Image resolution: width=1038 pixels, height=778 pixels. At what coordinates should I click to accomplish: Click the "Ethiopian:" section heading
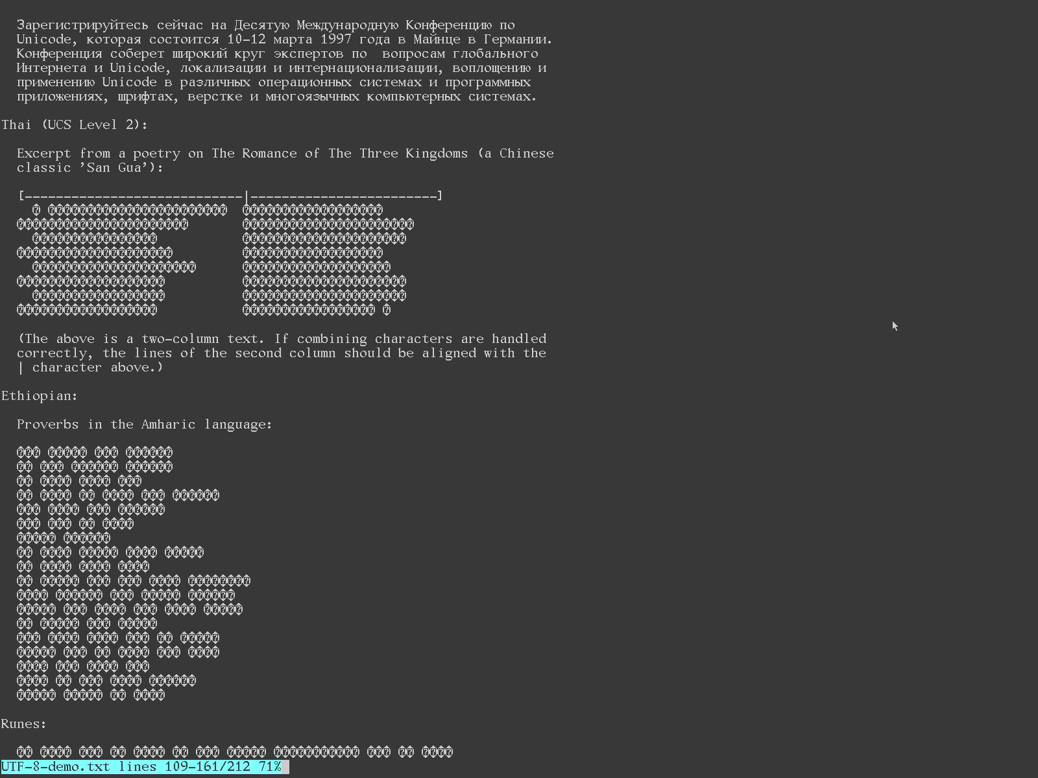[40, 395]
